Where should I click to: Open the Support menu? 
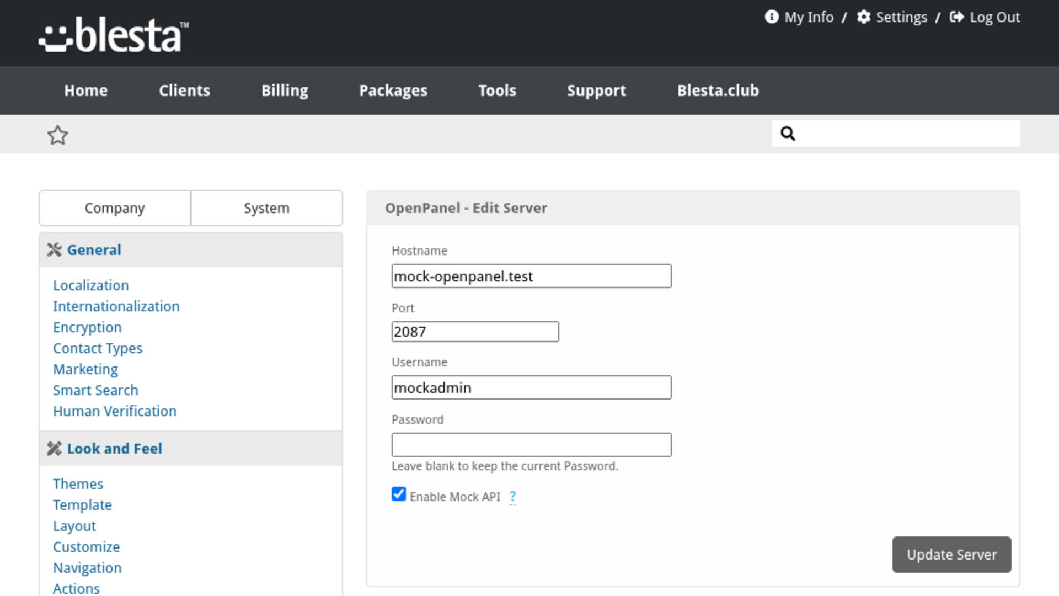tap(596, 91)
